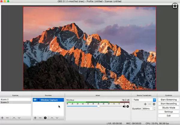This screenshot has width=180, height=125.
Task: Click the Mic/Aux volume slider
Action: (98, 106)
